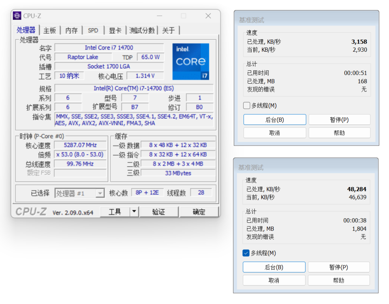Click the instruction set list field
This screenshot has width=389, height=304.
click(x=134, y=120)
